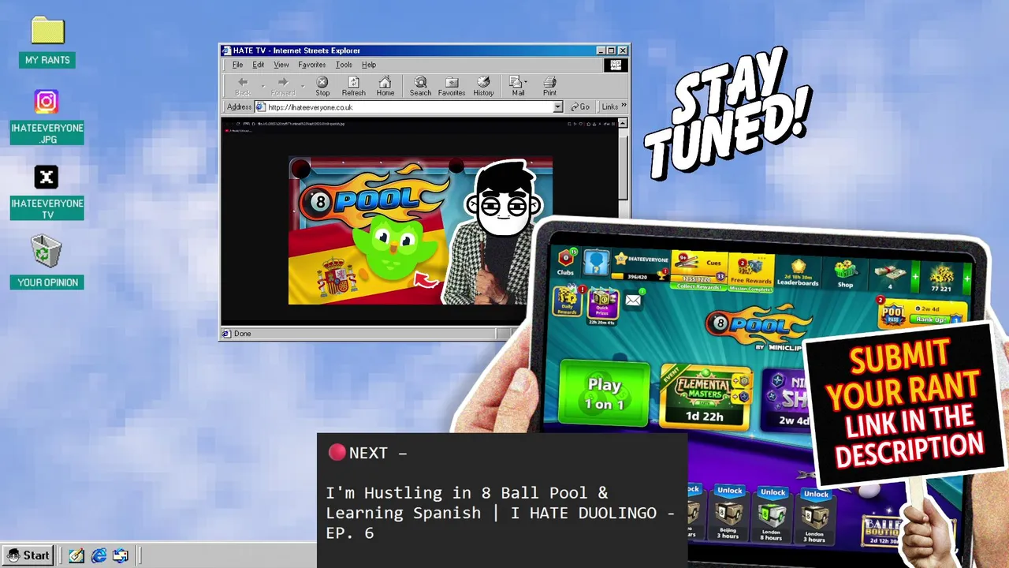Click the Mail toolbar icon
The image size is (1009, 568).
click(x=516, y=86)
